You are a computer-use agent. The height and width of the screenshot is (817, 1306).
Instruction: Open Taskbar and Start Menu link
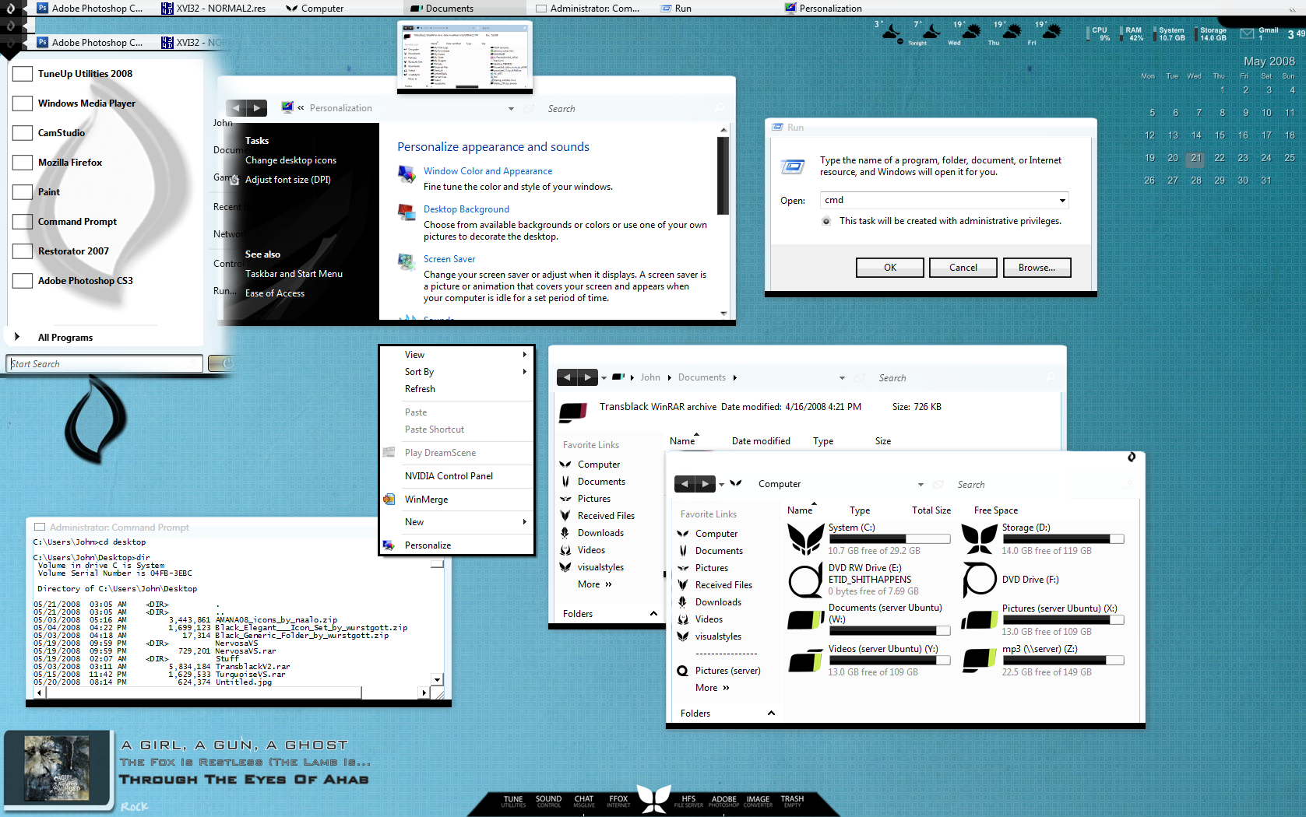[x=294, y=274]
